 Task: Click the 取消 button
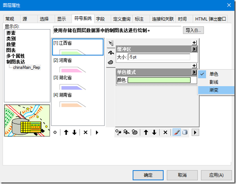(182, 175)
